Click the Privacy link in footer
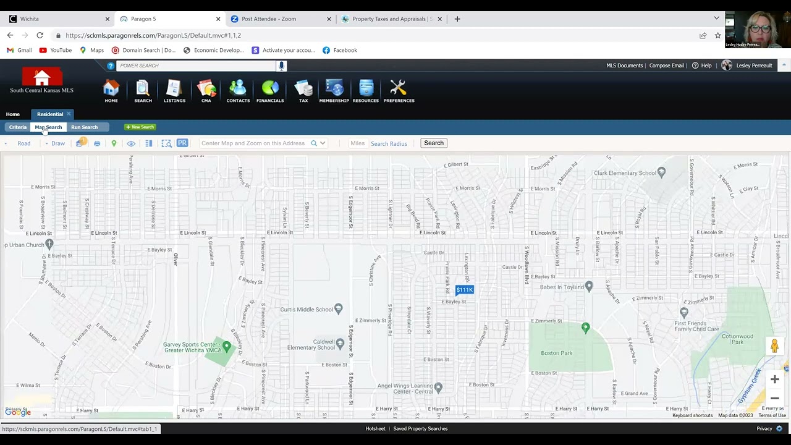 point(764,429)
